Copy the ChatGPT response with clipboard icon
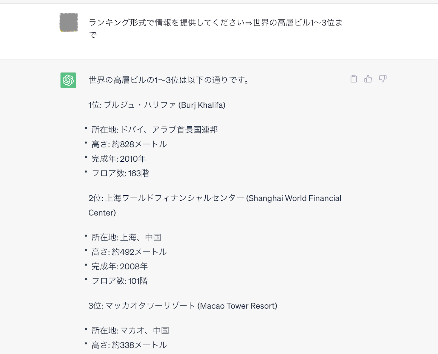The height and width of the screenshot is (354, 438). coord(354,79)
